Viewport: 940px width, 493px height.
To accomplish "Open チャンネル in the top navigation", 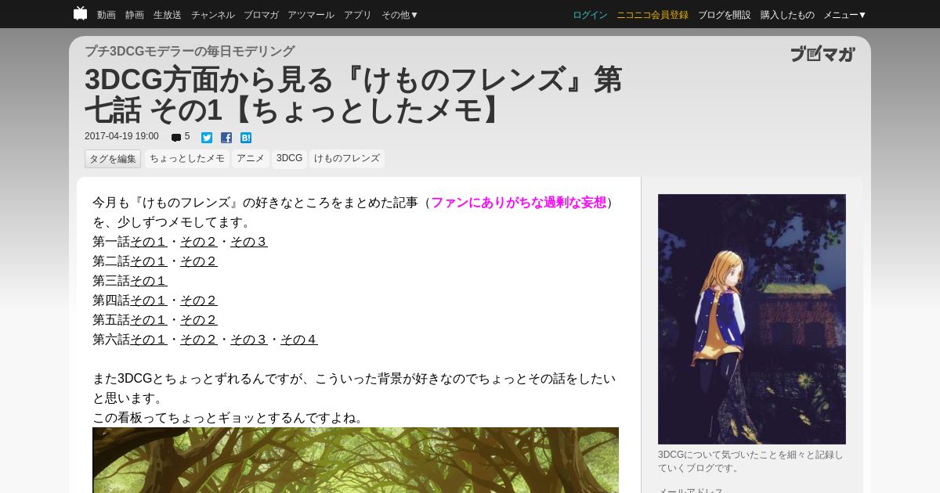I will (x=213, y=15).
